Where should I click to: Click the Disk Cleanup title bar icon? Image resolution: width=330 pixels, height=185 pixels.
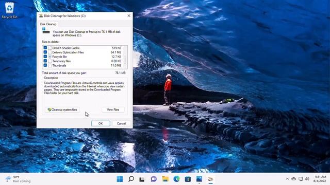pyautogui.click(x=41, y=16)
